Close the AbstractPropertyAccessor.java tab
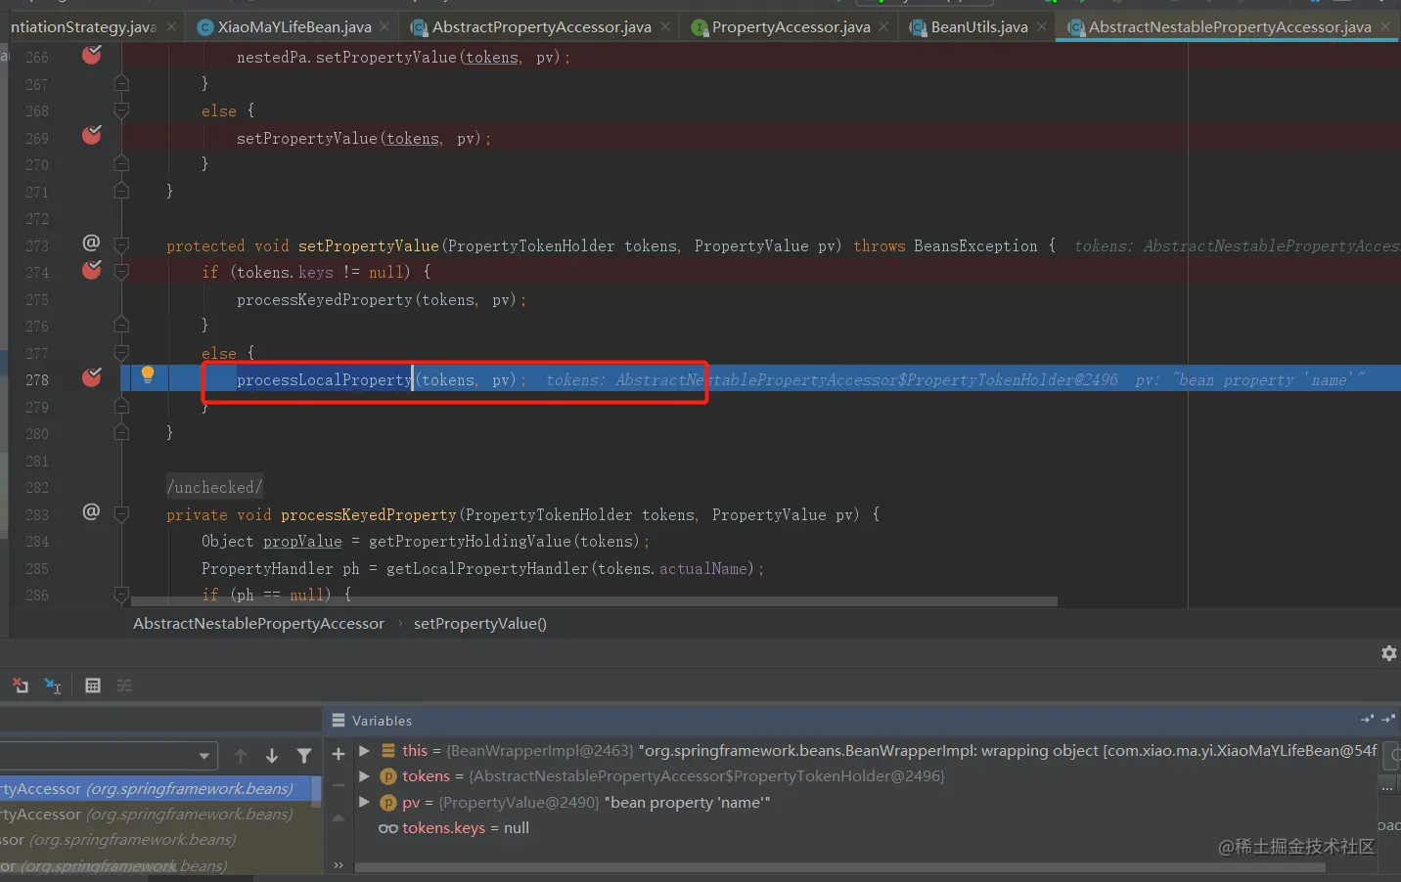This screenshot has width=1401, height=882. 665,26
